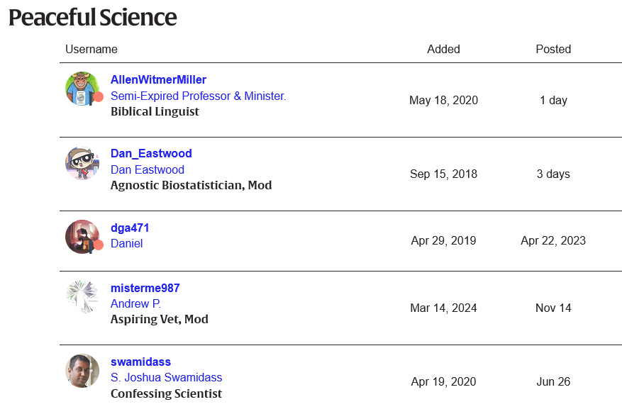Click the Peaceful Science site title
Viewport: 622px width, 414px height.
pos(93,18)
